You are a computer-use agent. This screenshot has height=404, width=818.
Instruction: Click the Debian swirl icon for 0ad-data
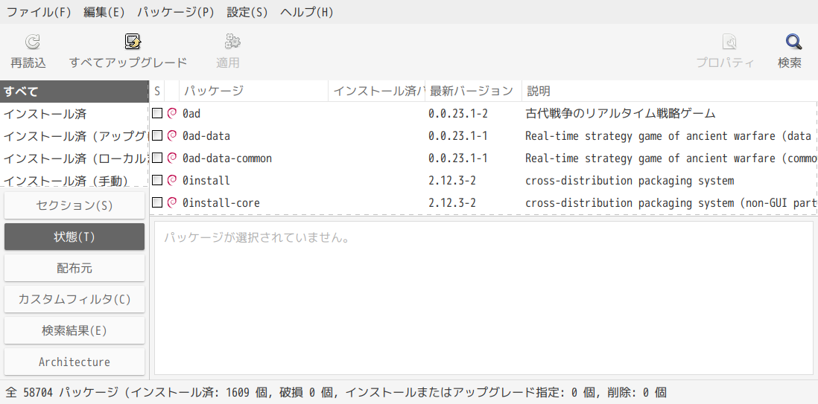[x=171, y=135]
